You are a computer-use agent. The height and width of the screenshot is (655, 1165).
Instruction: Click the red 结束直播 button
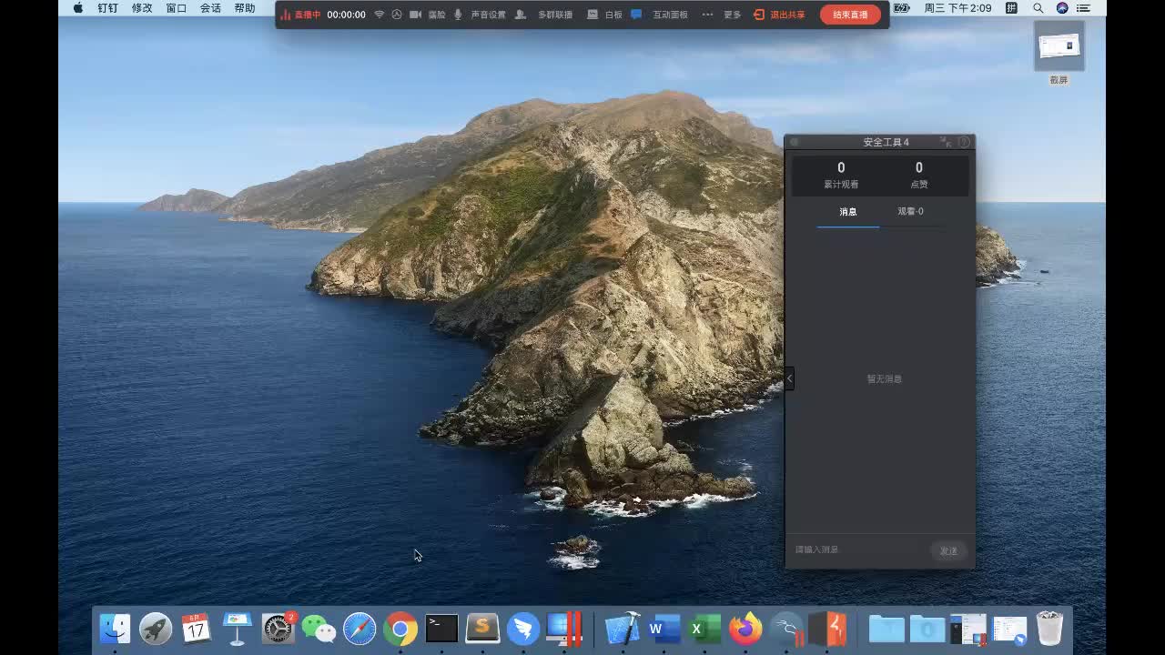[850, 15]
